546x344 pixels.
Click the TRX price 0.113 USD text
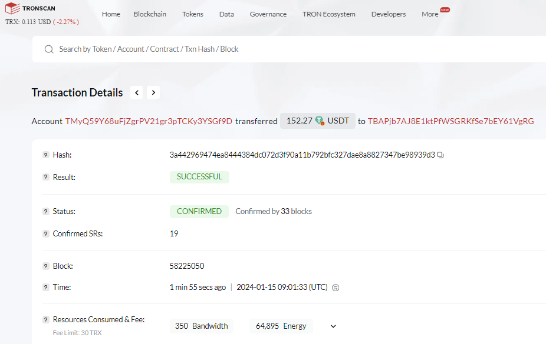(28, 22)
